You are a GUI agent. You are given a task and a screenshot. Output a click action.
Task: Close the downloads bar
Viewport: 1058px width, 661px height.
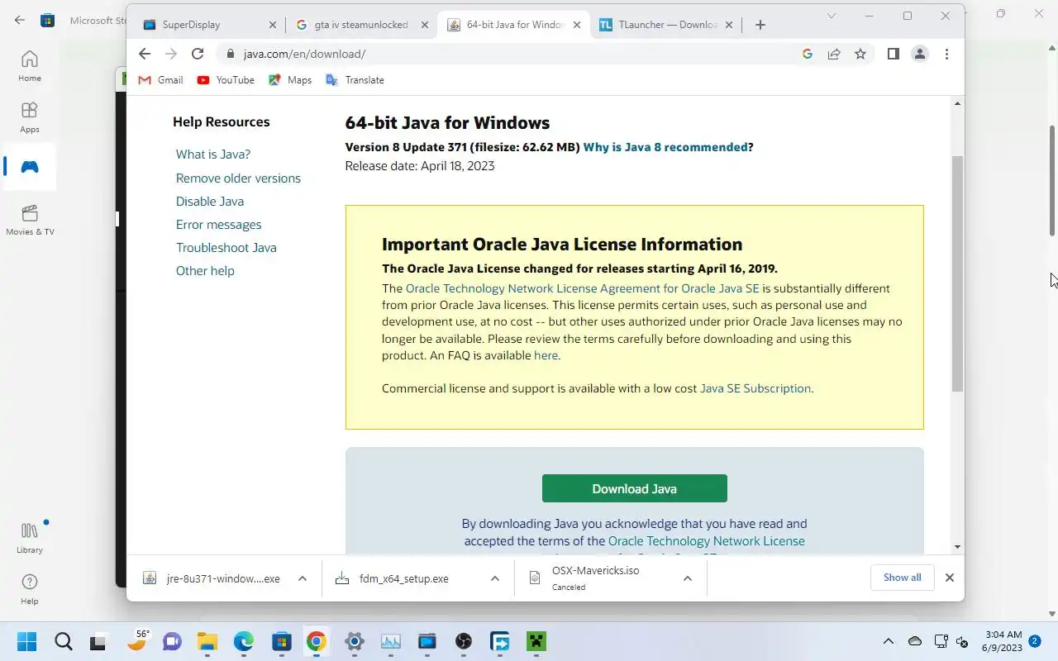coord(950,578)
